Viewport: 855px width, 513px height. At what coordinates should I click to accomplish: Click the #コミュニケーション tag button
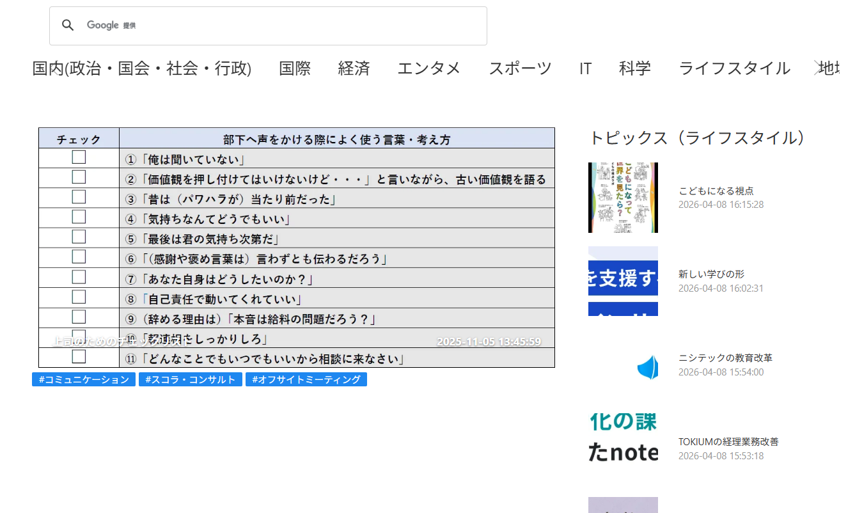click(84, 379)
